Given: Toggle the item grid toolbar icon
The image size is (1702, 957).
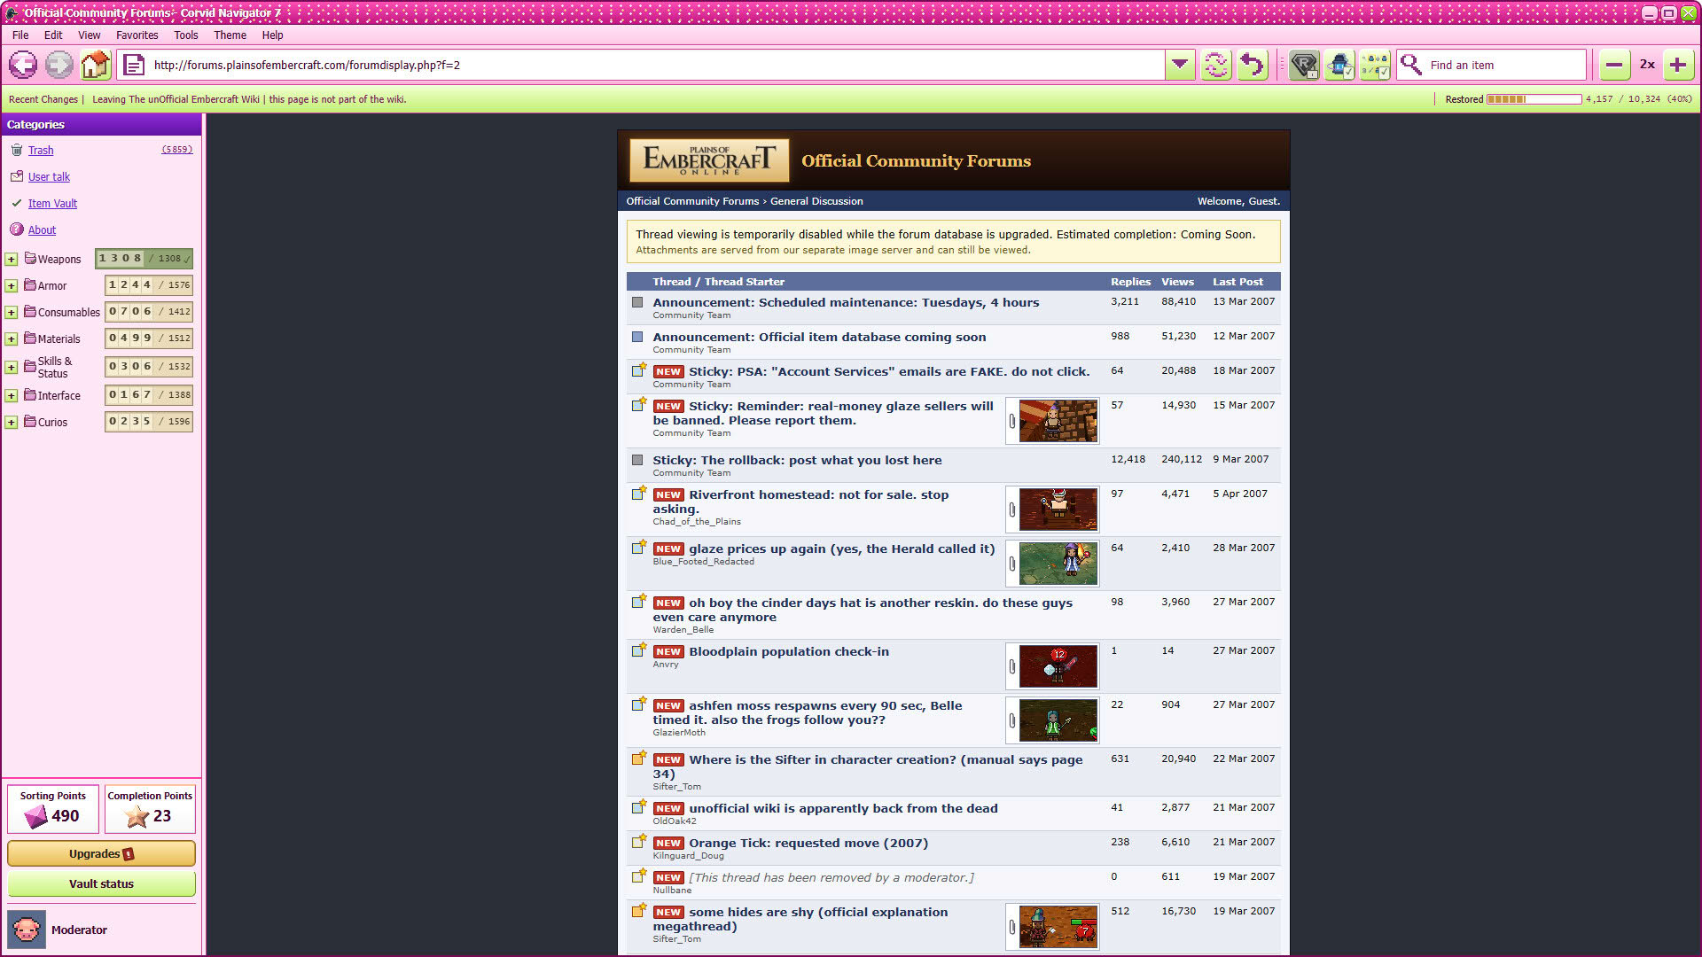Looking at the screenshot, I should (x=1375, y=65).
